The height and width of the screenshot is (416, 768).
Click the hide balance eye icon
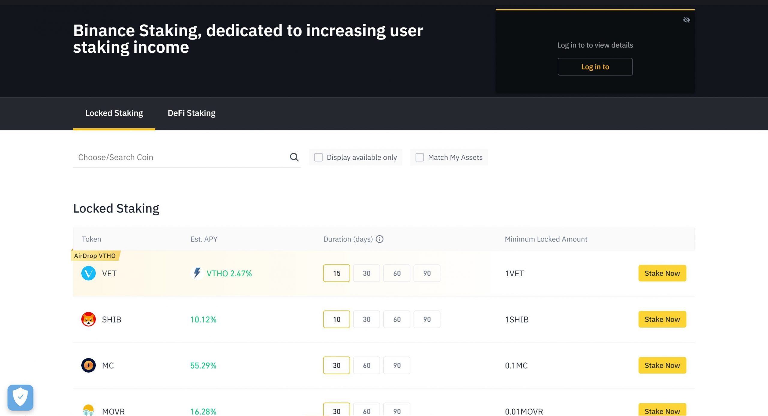click(x=686, y=20)
